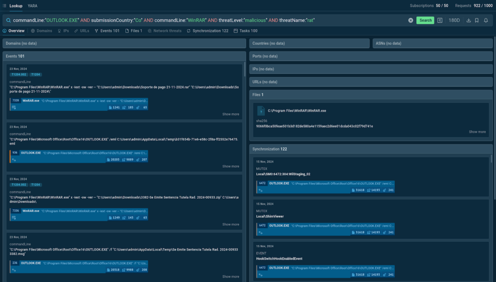This screenshot has width=496, height=282.
Task: Click the bookmark icon in the search bar
Action: tap(477, 20)
